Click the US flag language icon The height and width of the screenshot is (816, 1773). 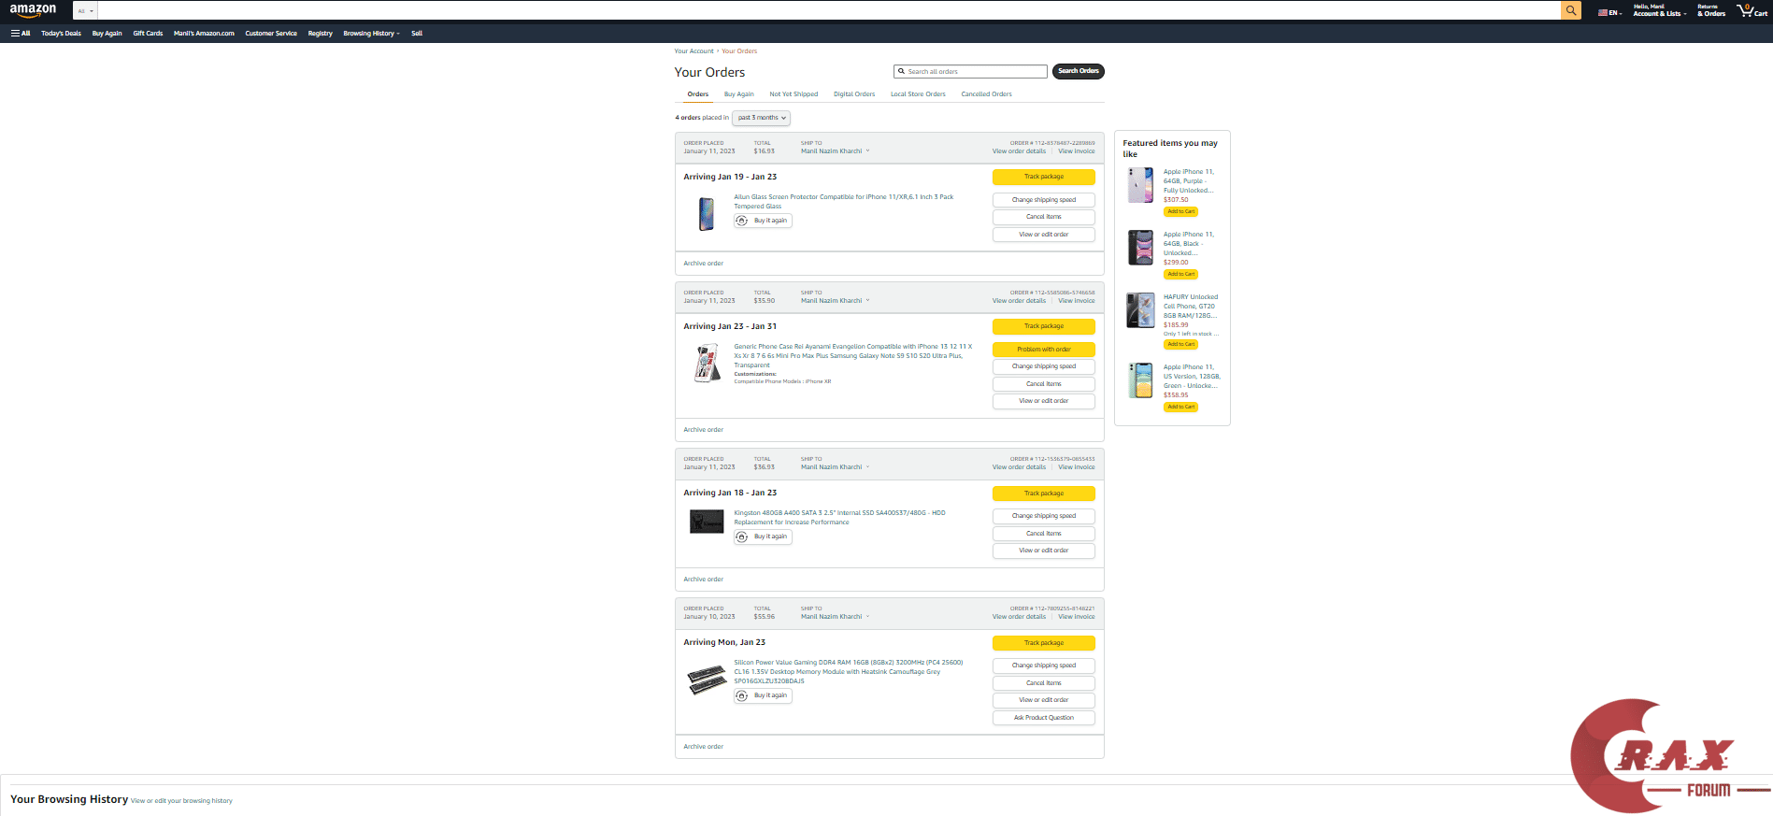pyautogui.click(x=1603, y=13)
